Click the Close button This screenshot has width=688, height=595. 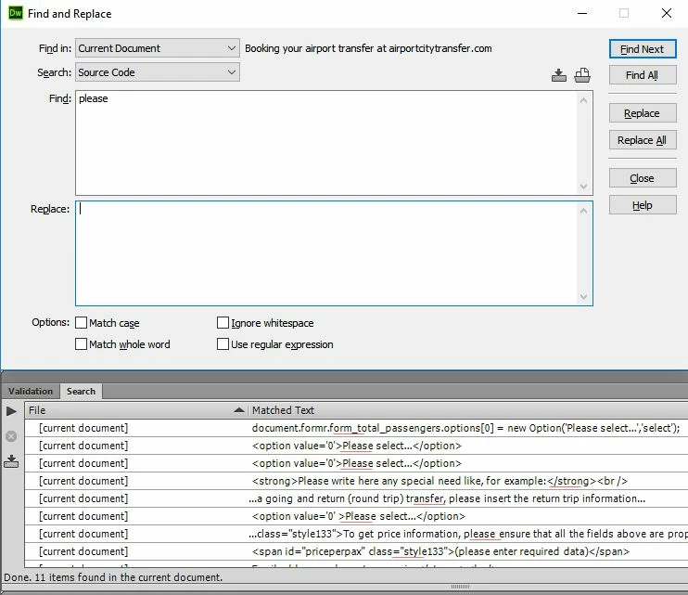(x=643, y=178)
